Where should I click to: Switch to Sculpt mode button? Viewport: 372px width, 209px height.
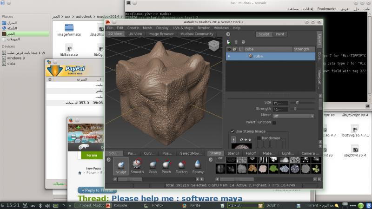pyautogui.click(x=264, y=34)
